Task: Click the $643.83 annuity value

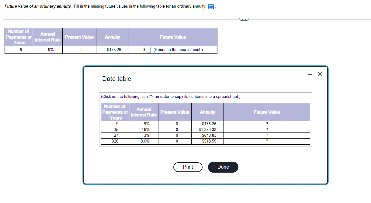Action: click(207, 135)
